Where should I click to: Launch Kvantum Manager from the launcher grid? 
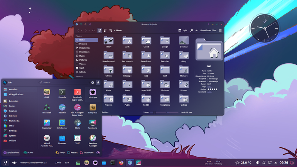pos(93,140)
